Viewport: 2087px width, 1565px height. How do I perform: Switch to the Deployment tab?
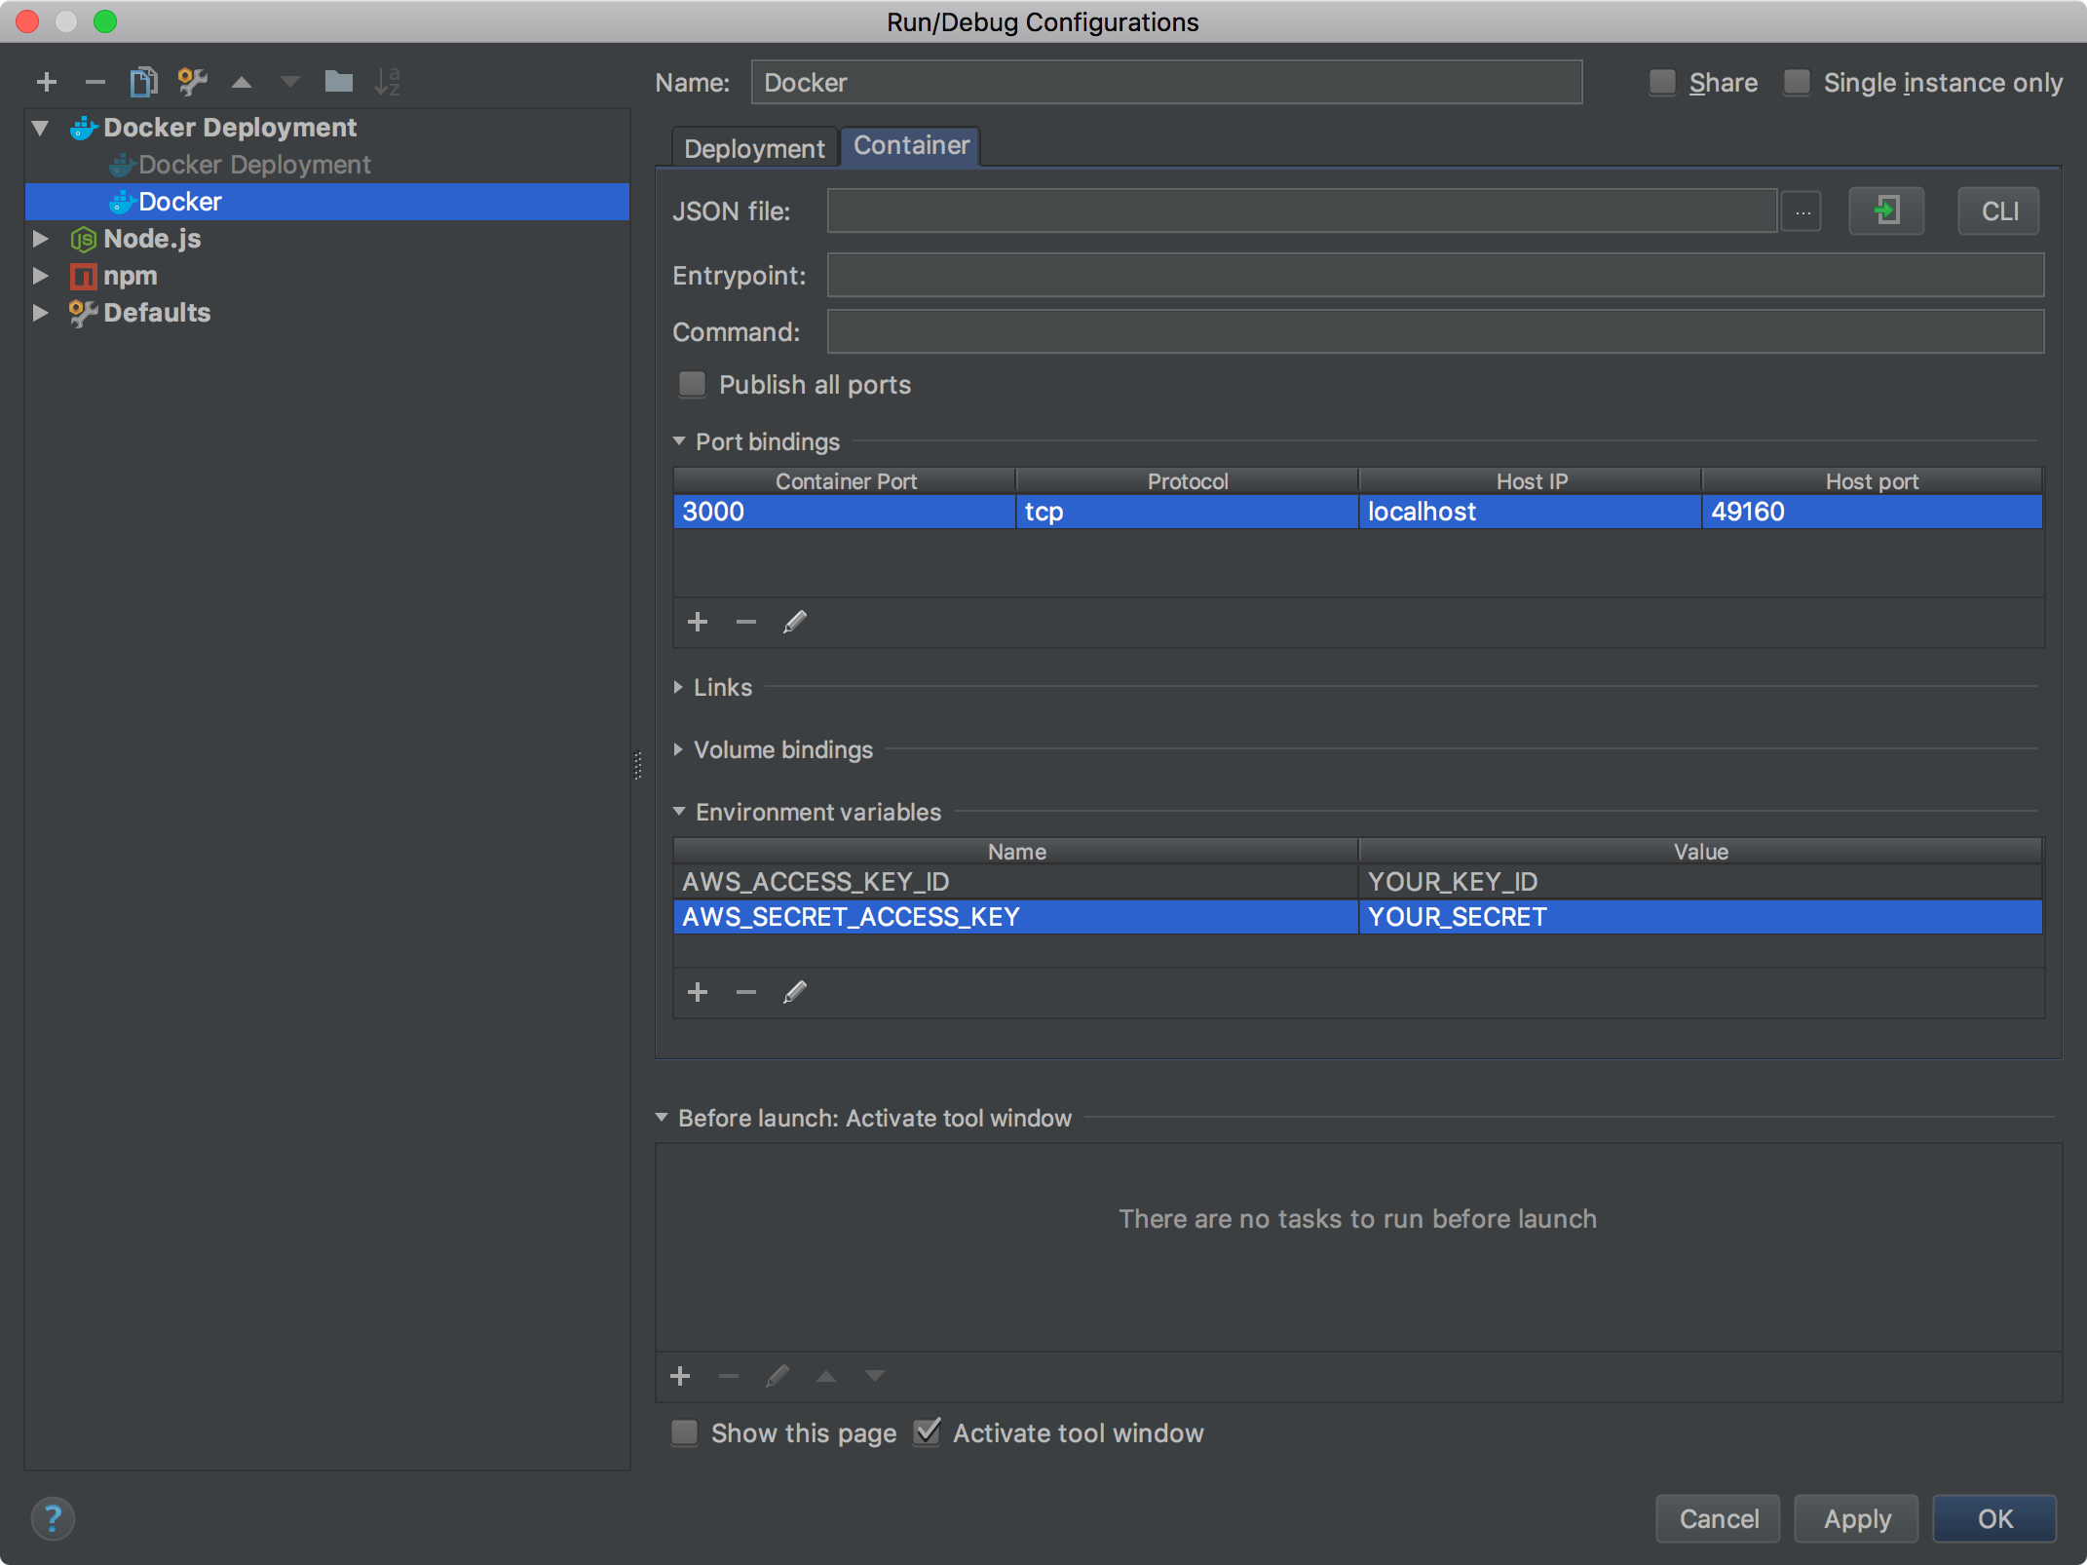754,148
